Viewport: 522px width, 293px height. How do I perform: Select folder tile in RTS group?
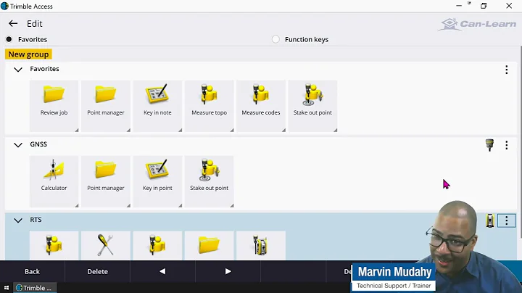click(209, 245)
